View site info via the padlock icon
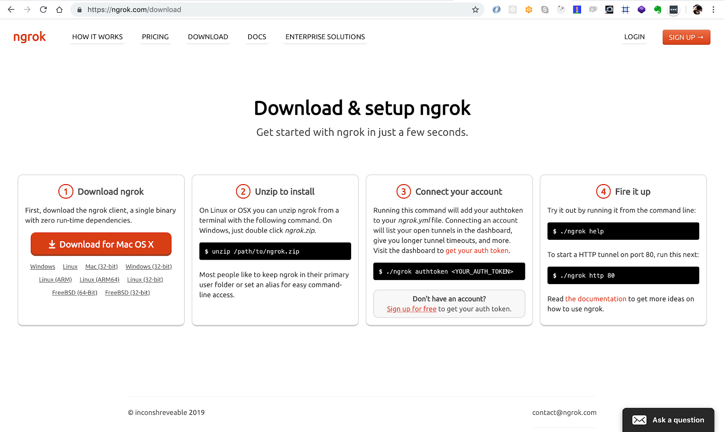Image resolution: width=724 pixels, height=432 pixels. [80, 9]
